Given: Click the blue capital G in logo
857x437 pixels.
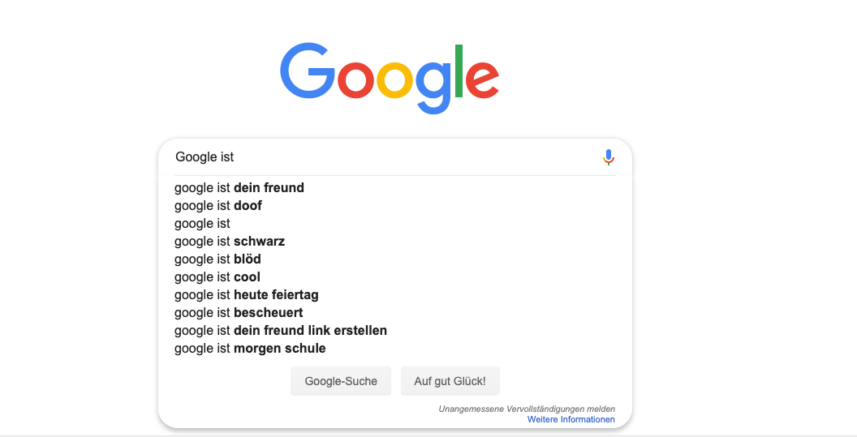Looking at the screenshot, I should tap(307, 71).
